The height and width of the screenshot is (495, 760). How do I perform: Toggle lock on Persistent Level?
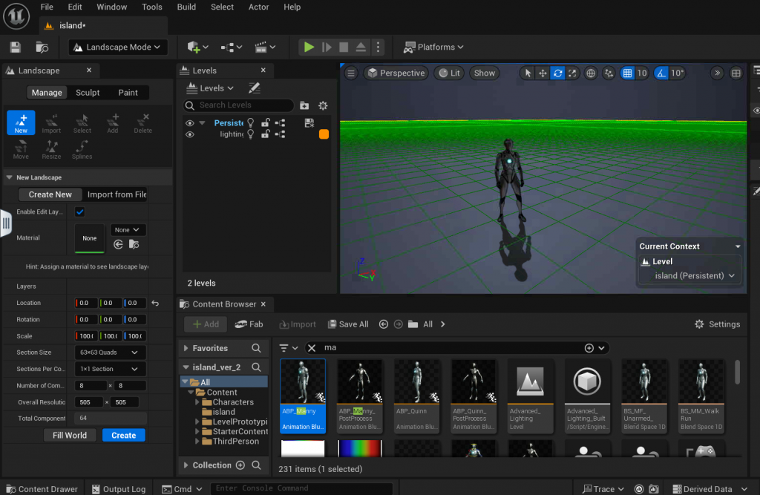click(265, 122)
